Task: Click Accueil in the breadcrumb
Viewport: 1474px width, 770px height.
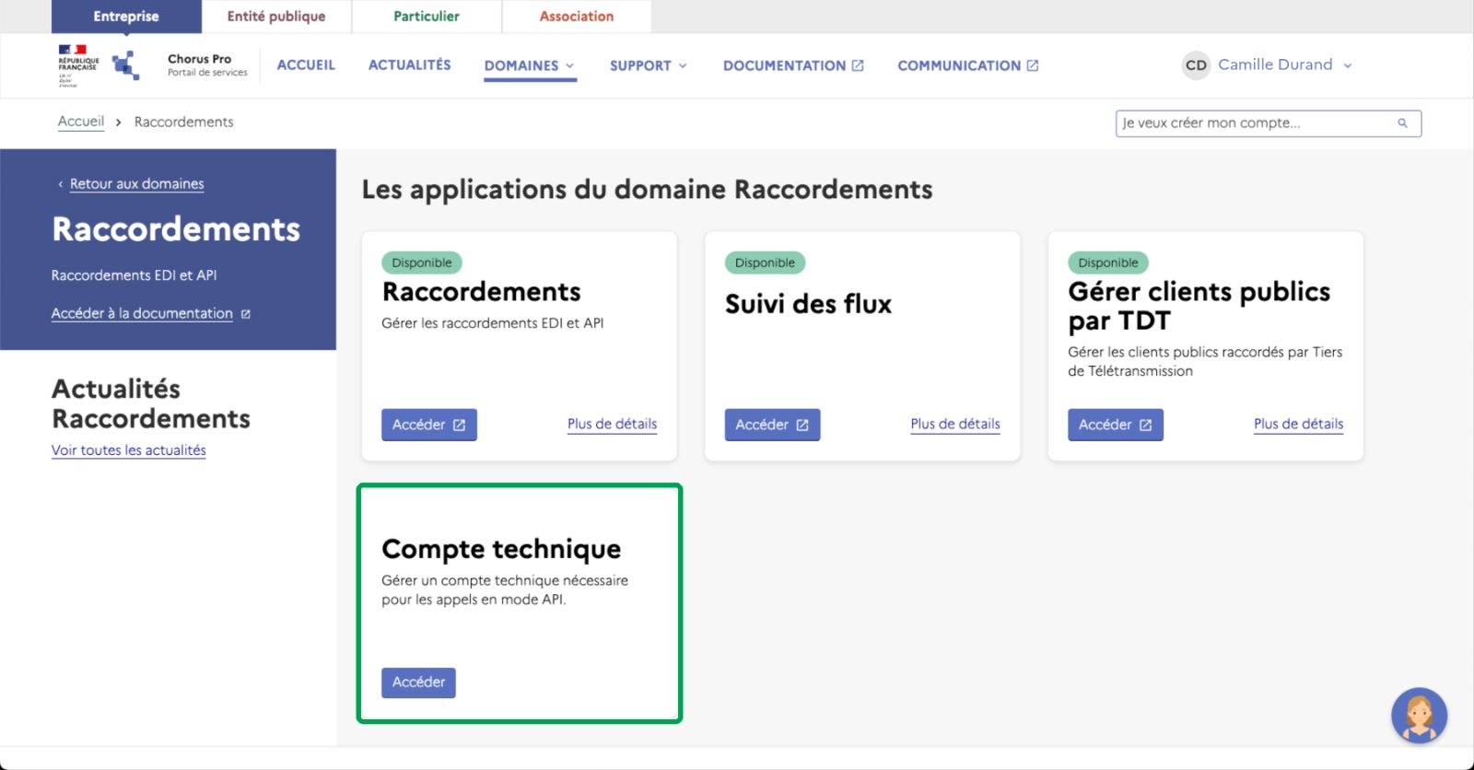Action: [x=81, y=122]
